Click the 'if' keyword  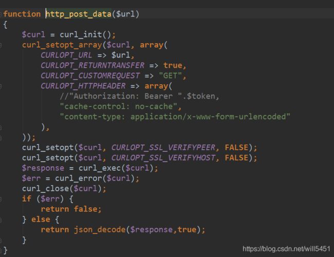(27, 199)
